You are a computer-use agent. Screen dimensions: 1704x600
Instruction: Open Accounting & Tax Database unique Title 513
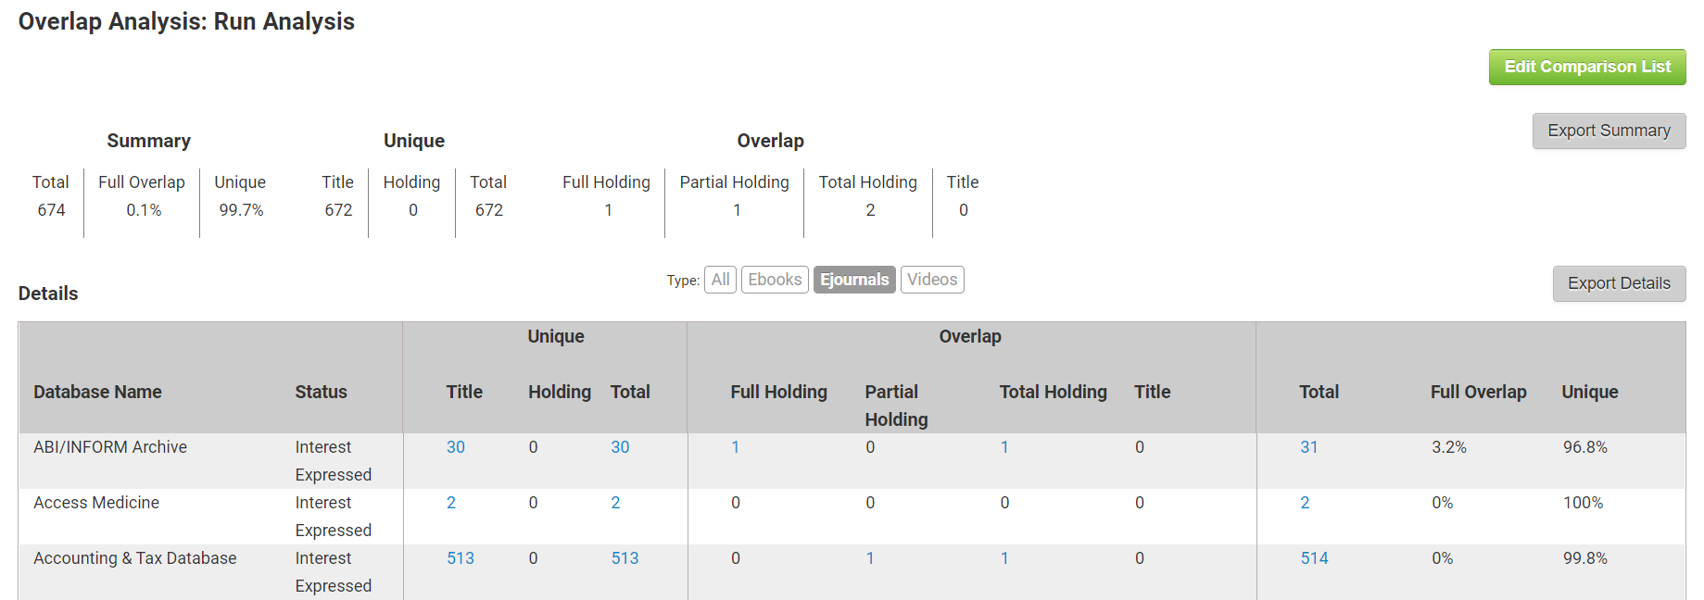(x=460, y=558)
